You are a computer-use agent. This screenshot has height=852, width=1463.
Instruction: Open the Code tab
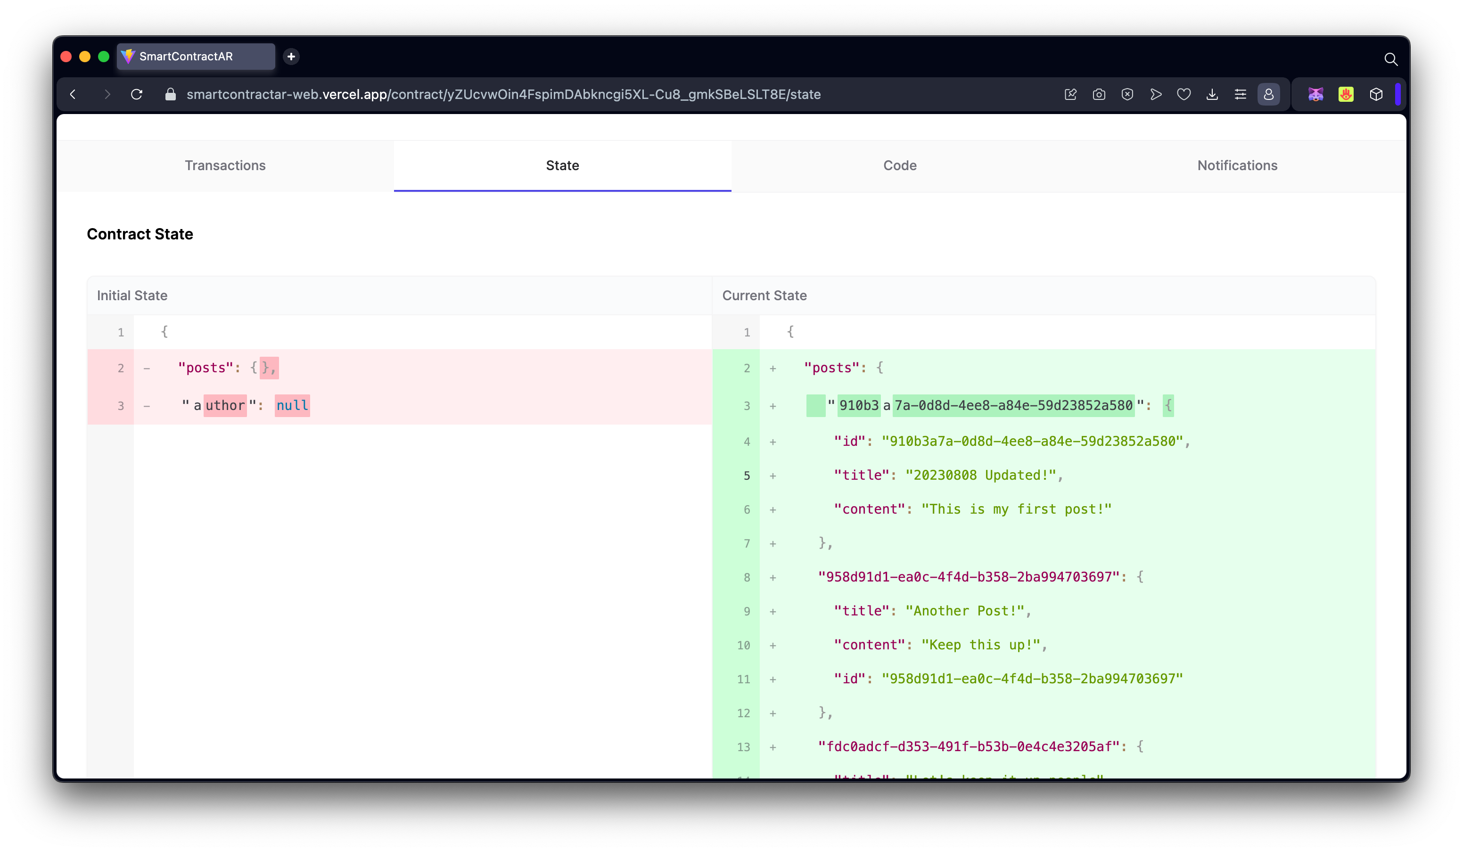[899, 165]
